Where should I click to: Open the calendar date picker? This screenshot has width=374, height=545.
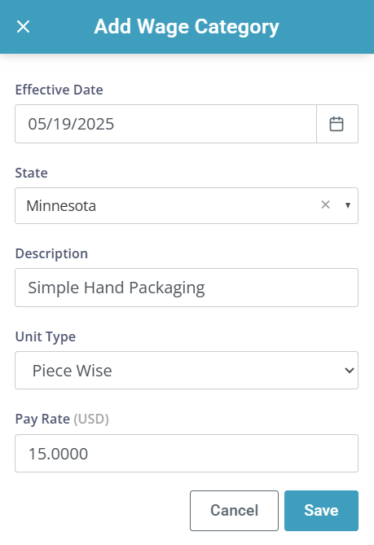pos(337,124)
